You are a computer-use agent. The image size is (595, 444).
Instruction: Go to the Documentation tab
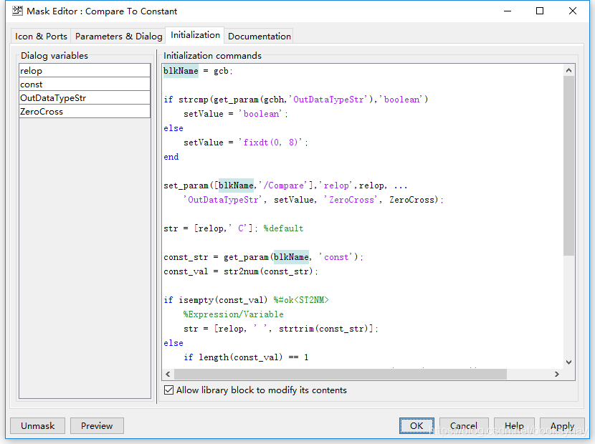pyautogui.click(x=260, y=37)
